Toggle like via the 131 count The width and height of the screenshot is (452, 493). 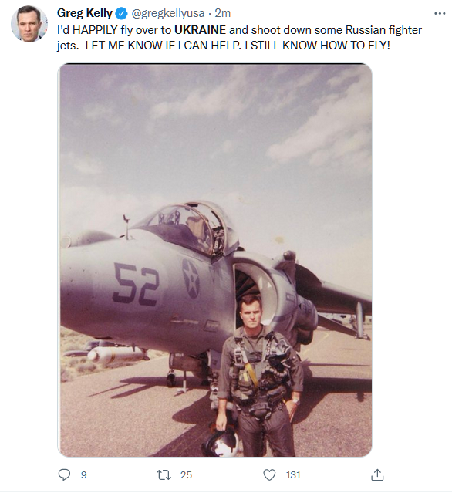[293, 474]
